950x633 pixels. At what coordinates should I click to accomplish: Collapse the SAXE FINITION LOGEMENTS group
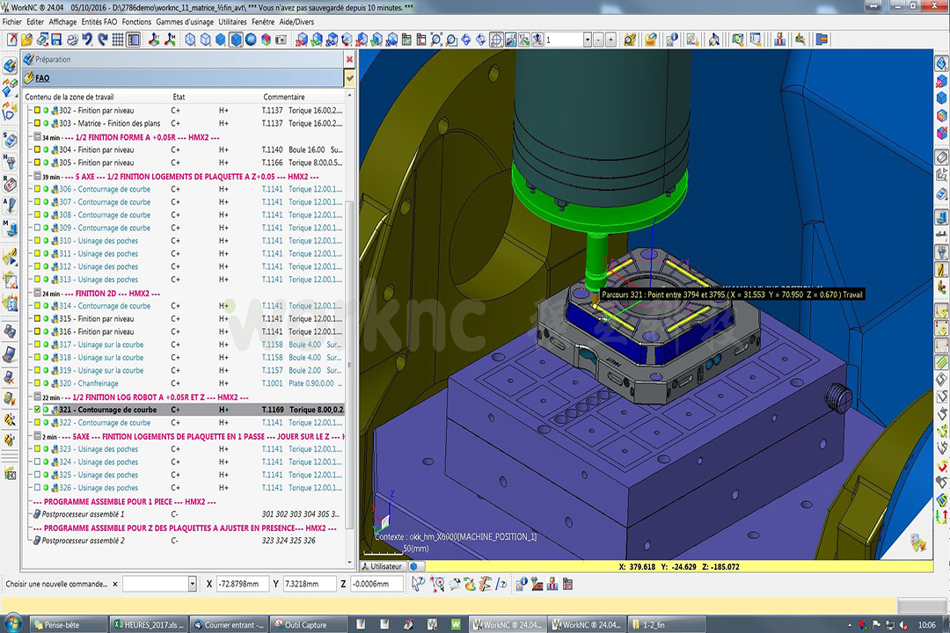(37, 436)
